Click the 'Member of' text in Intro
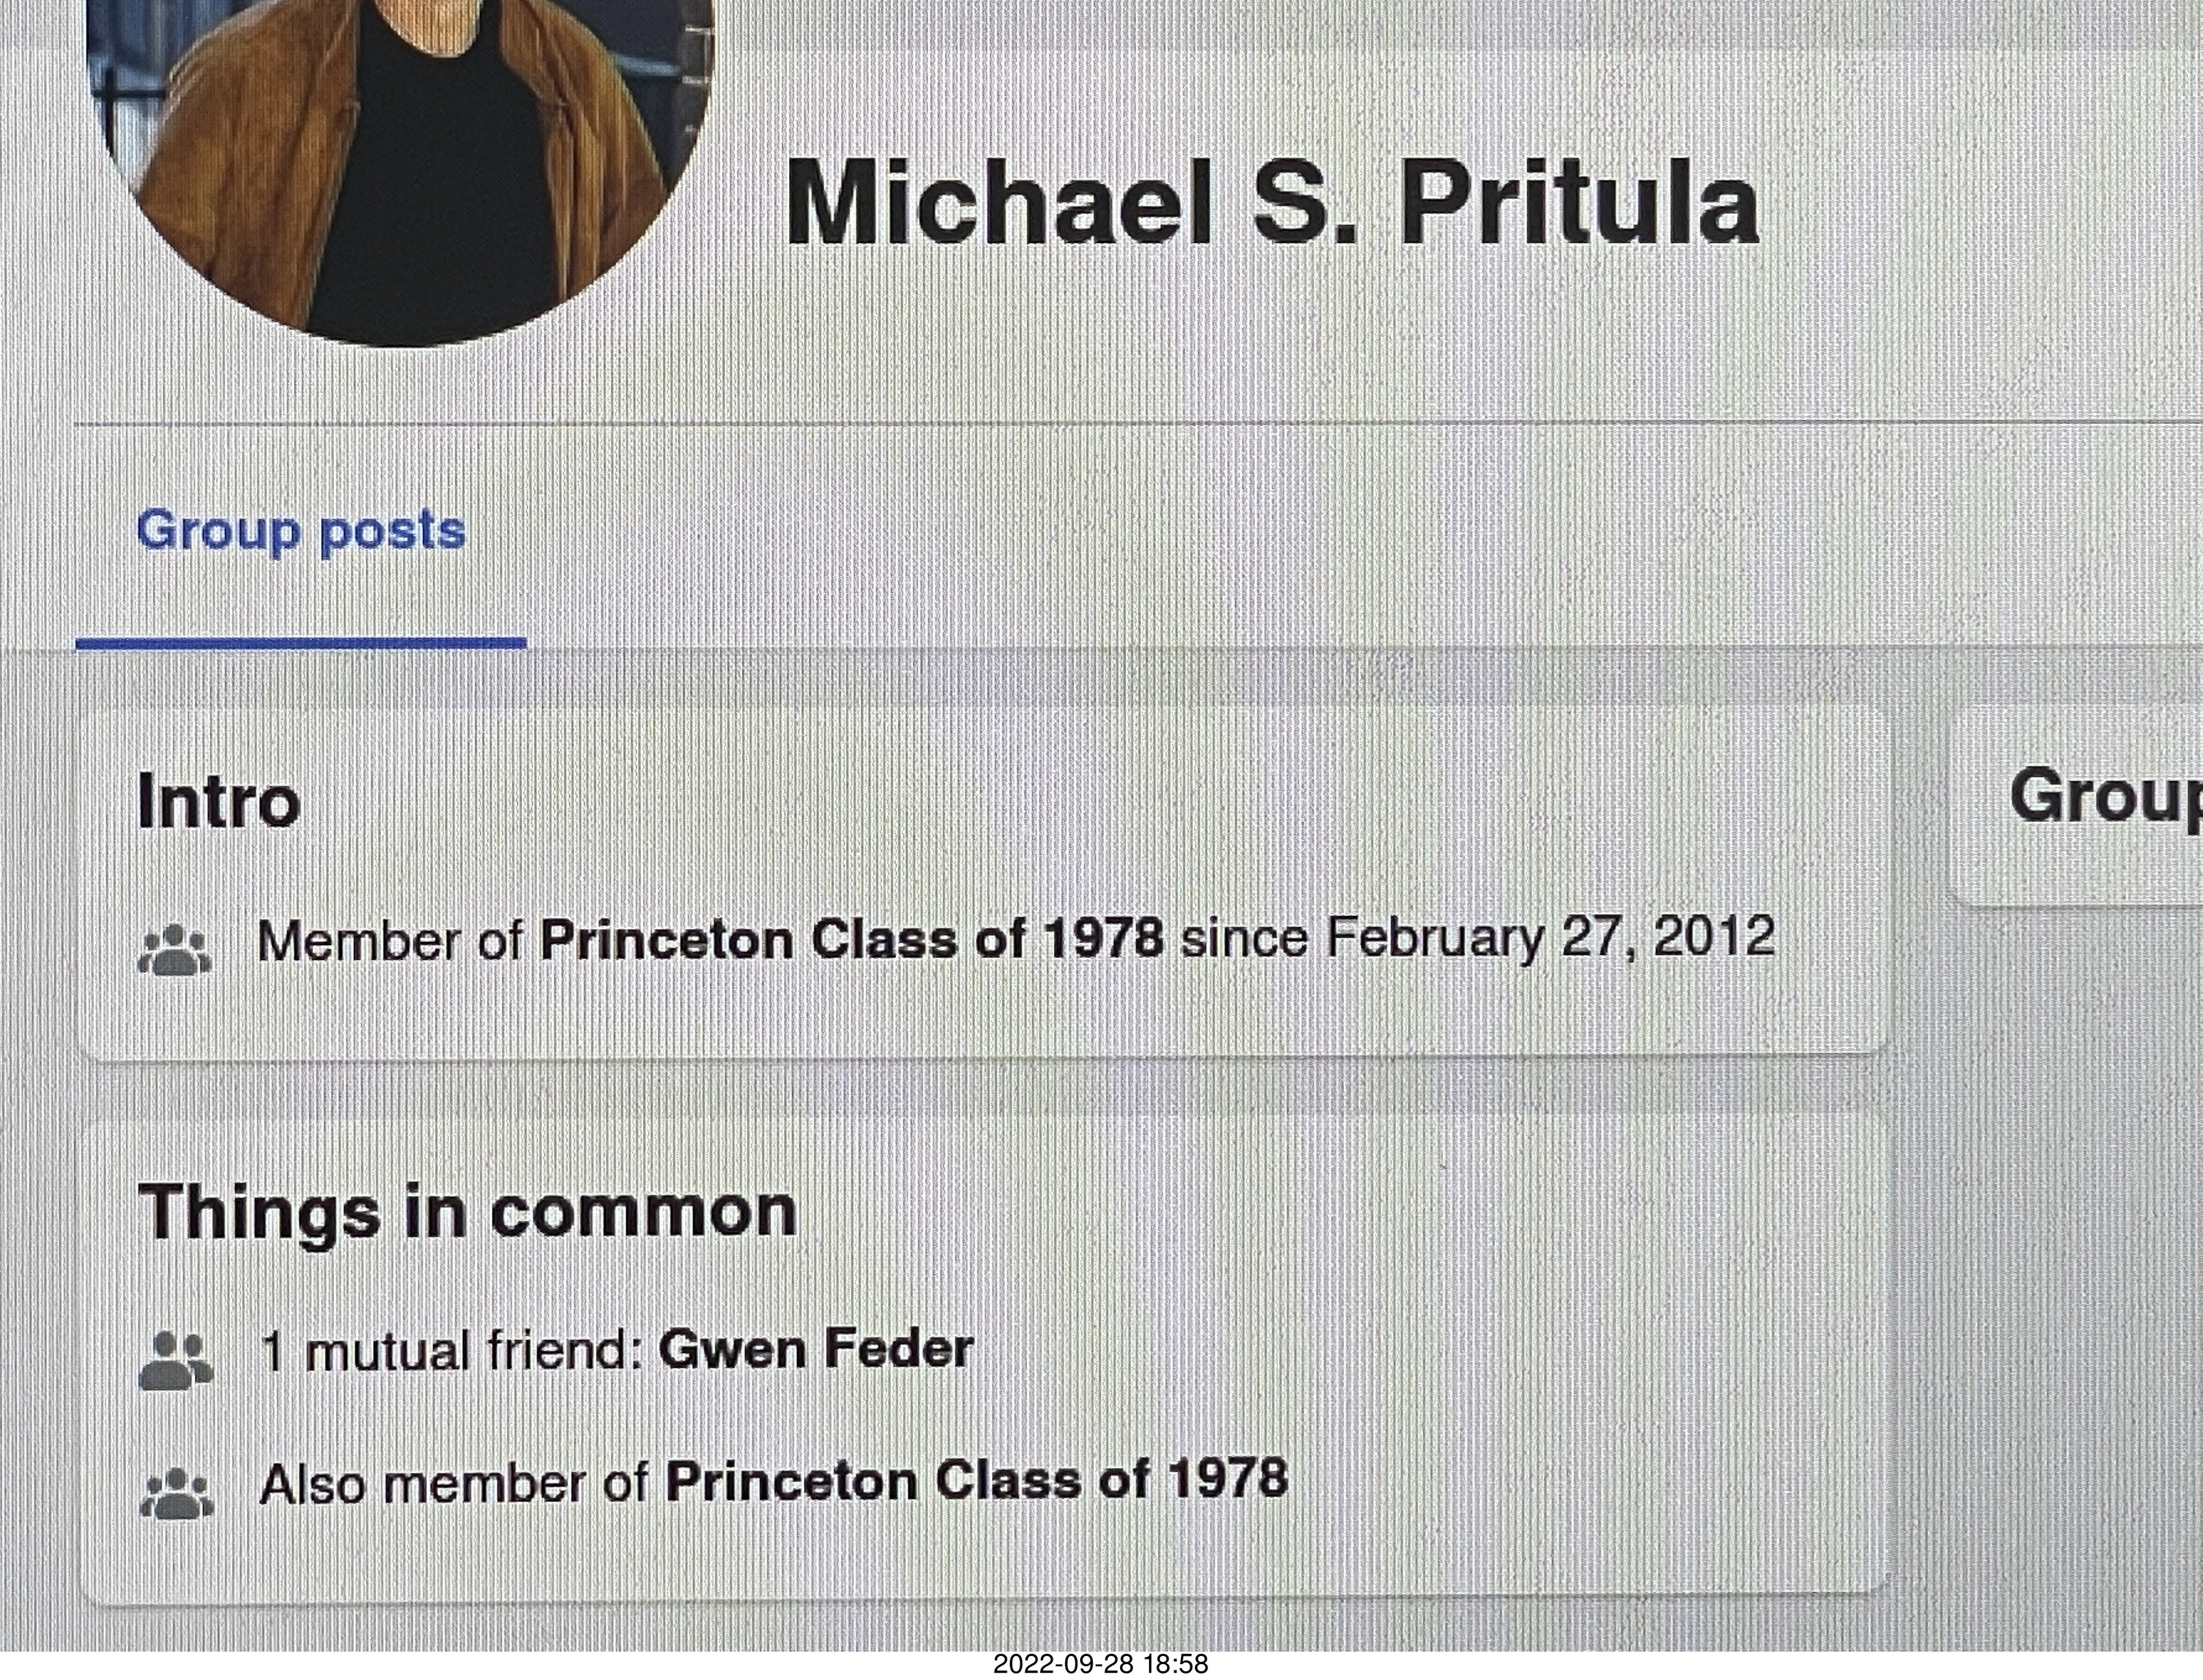 click(390, 941)
